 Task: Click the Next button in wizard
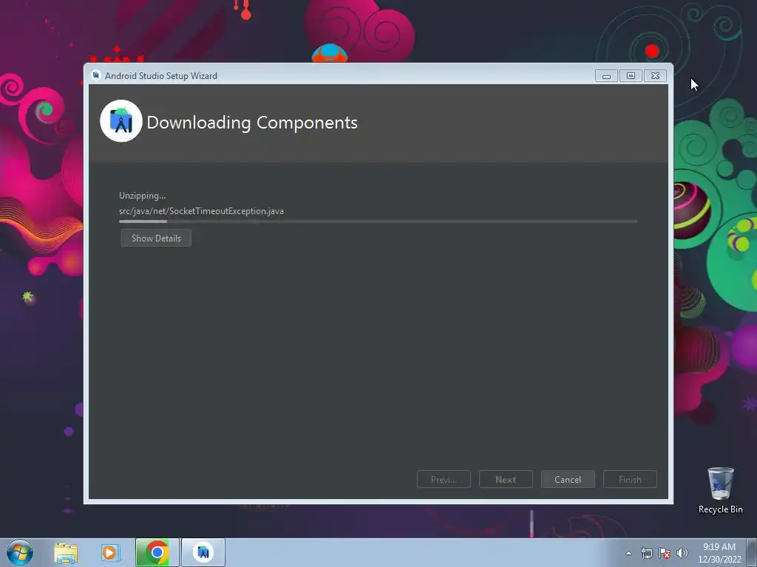(x=506, y=479)
